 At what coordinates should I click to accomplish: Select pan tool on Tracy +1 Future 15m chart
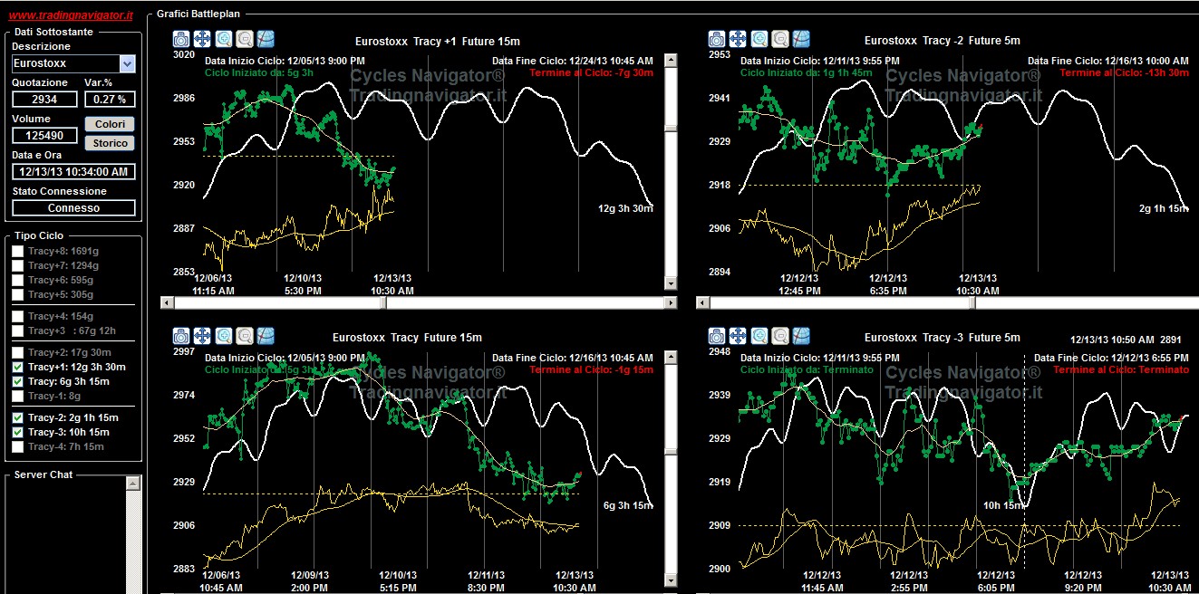202,39
